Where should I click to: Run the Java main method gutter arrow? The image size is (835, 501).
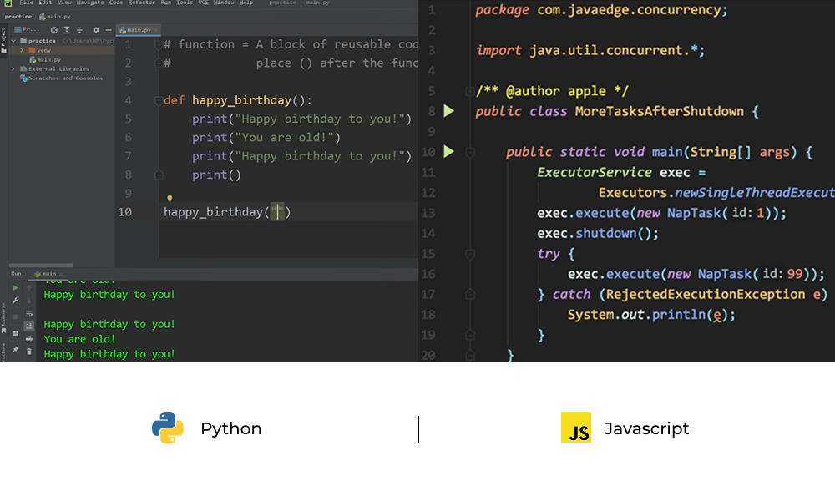coord(448,152)
